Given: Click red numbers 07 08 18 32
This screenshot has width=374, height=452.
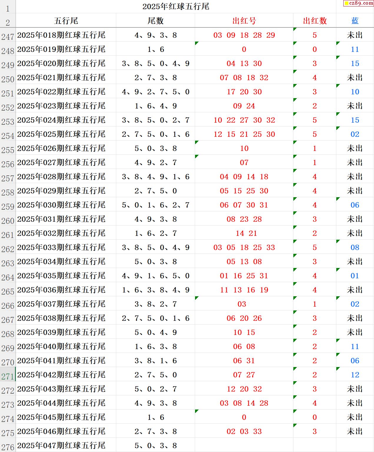Looking at the screenshot, I should pyautogui.click(x=244, y=78).
